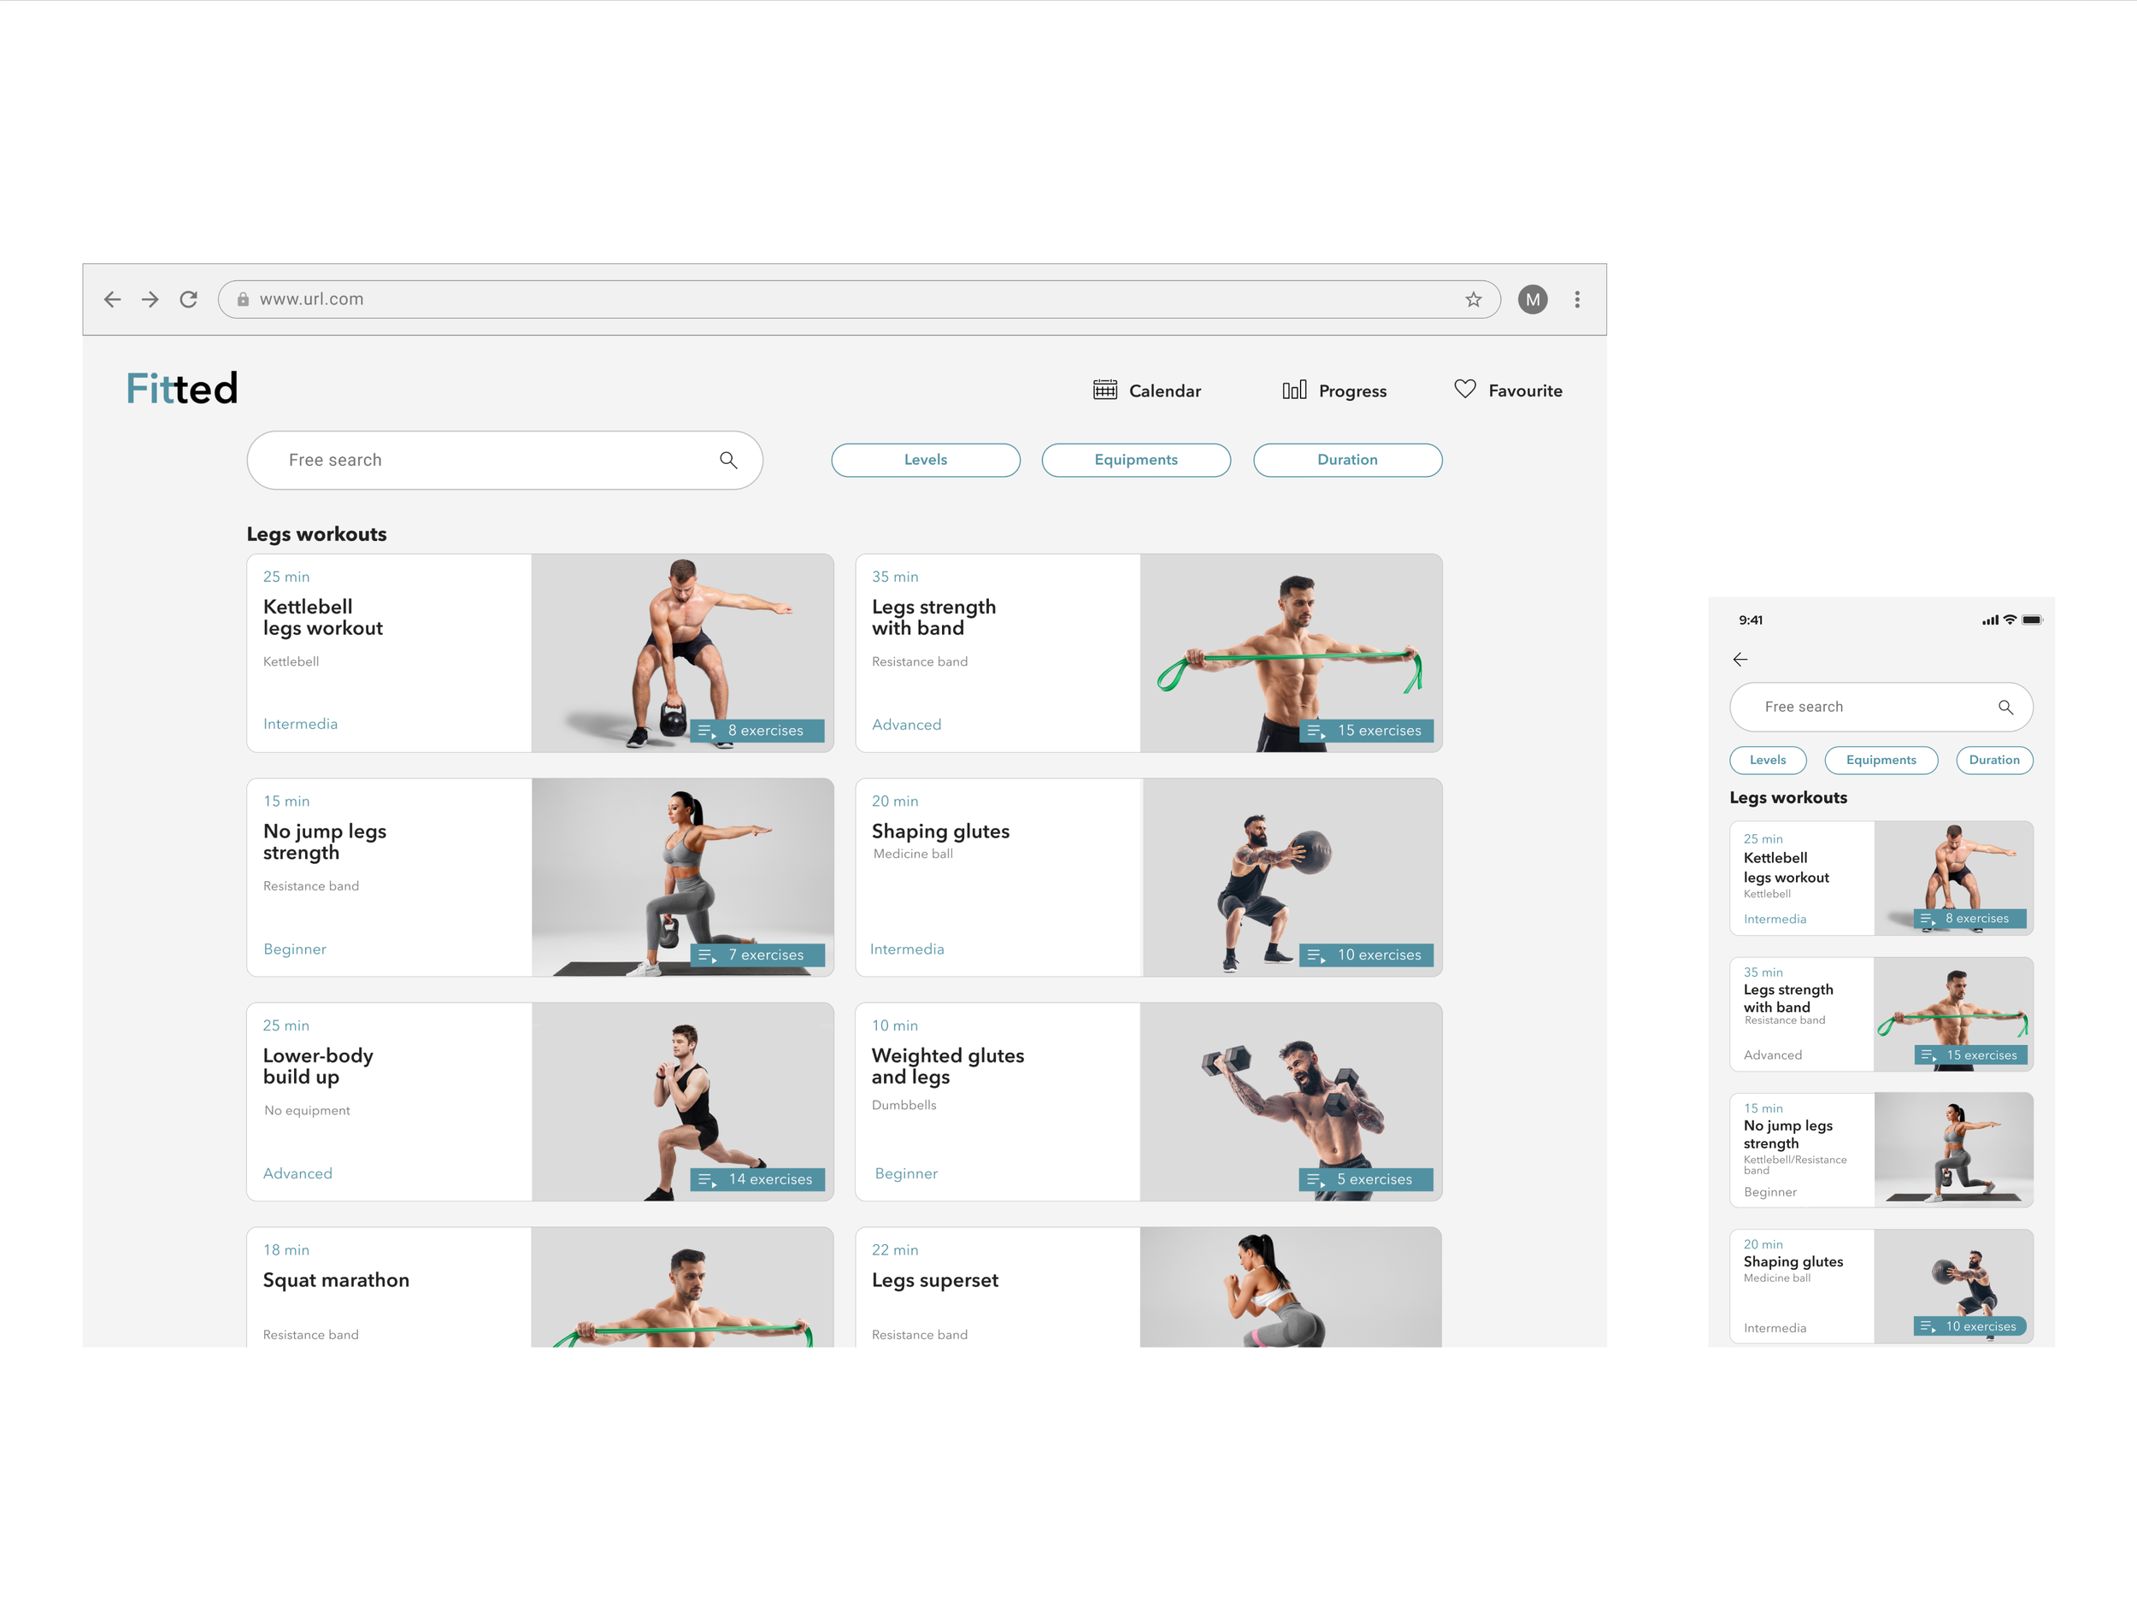Click the browser forward arrow
Screen dimensions: 2137x1610
coord(150,299)
